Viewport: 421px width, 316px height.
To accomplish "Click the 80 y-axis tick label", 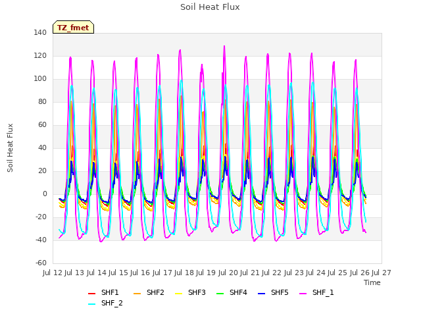I will pyautogui.click(x=42, y=101).
